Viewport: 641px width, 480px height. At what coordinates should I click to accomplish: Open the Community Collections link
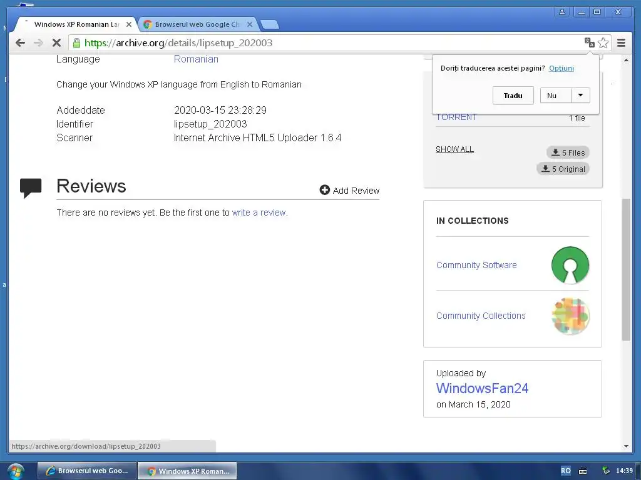click(481, 316)
